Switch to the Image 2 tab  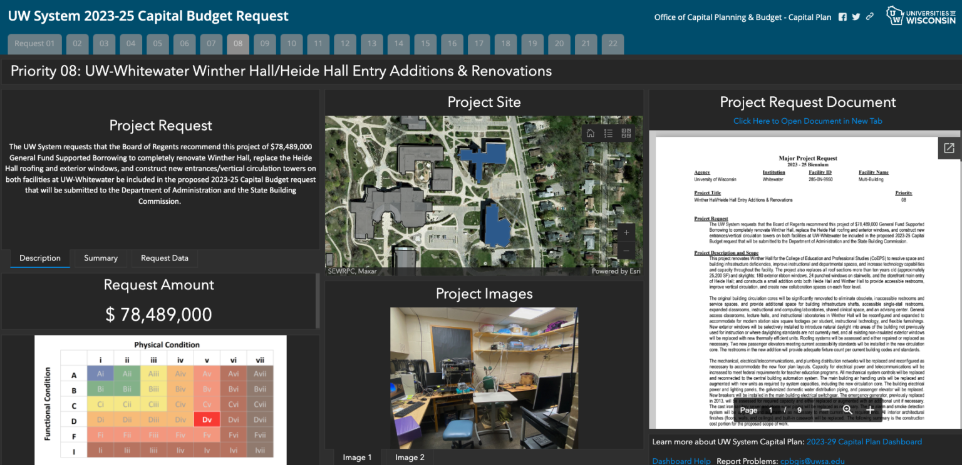[x=410, y=457]
